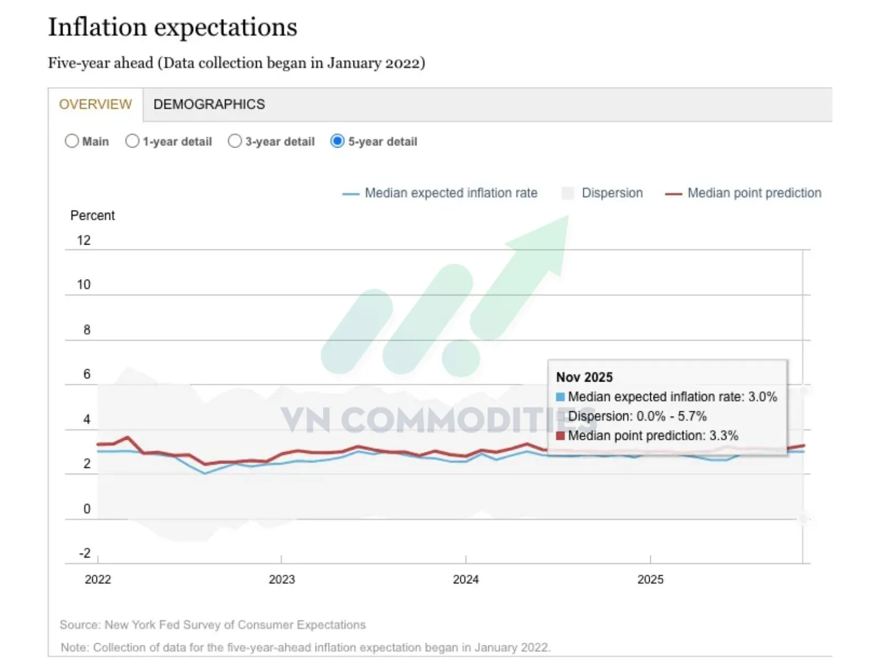Toggle Median point prediction legend line
878x658 pixels.
(x=673, y=194)
